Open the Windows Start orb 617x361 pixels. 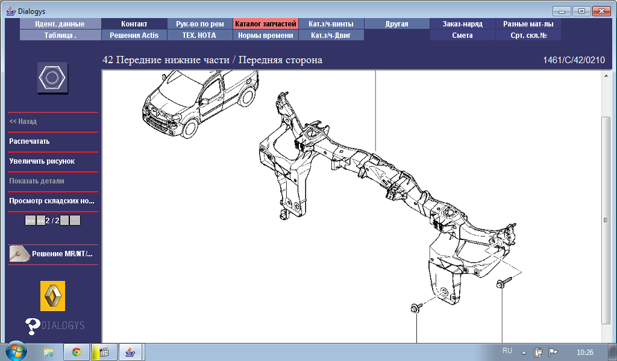click(x=16, y=351)
